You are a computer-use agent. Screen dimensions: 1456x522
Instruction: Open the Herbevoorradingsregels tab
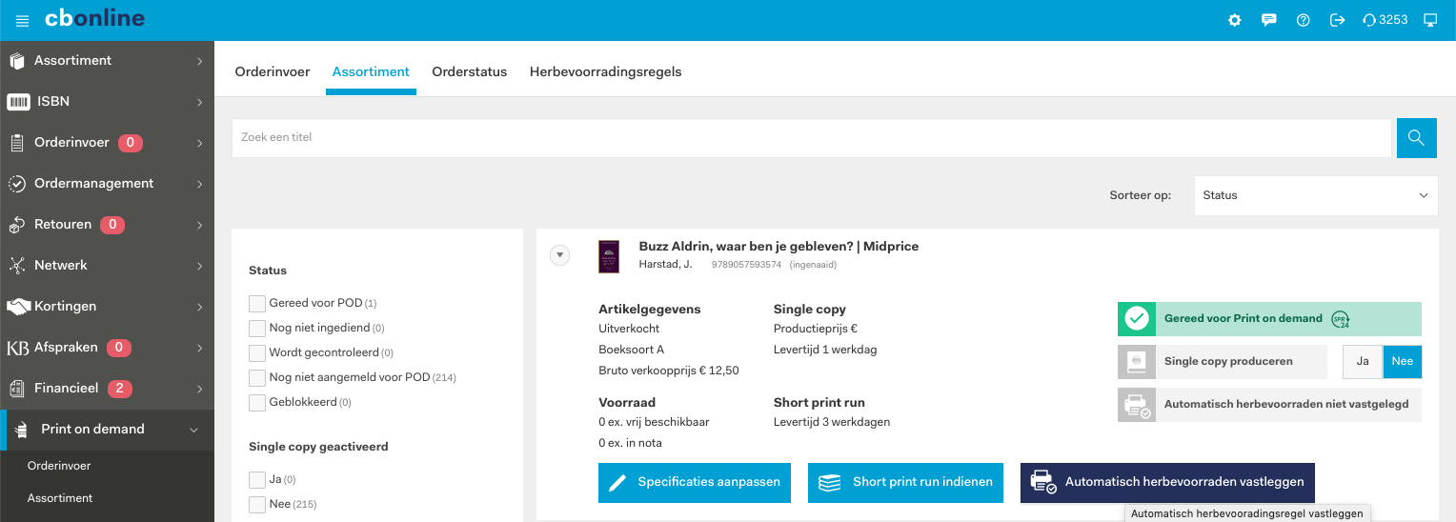pyautogui.click(x=605, y=71)
